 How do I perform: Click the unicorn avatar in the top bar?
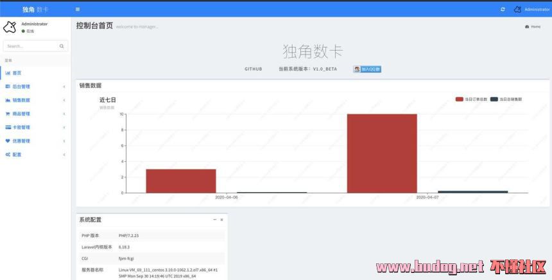[x=517, y=9]
